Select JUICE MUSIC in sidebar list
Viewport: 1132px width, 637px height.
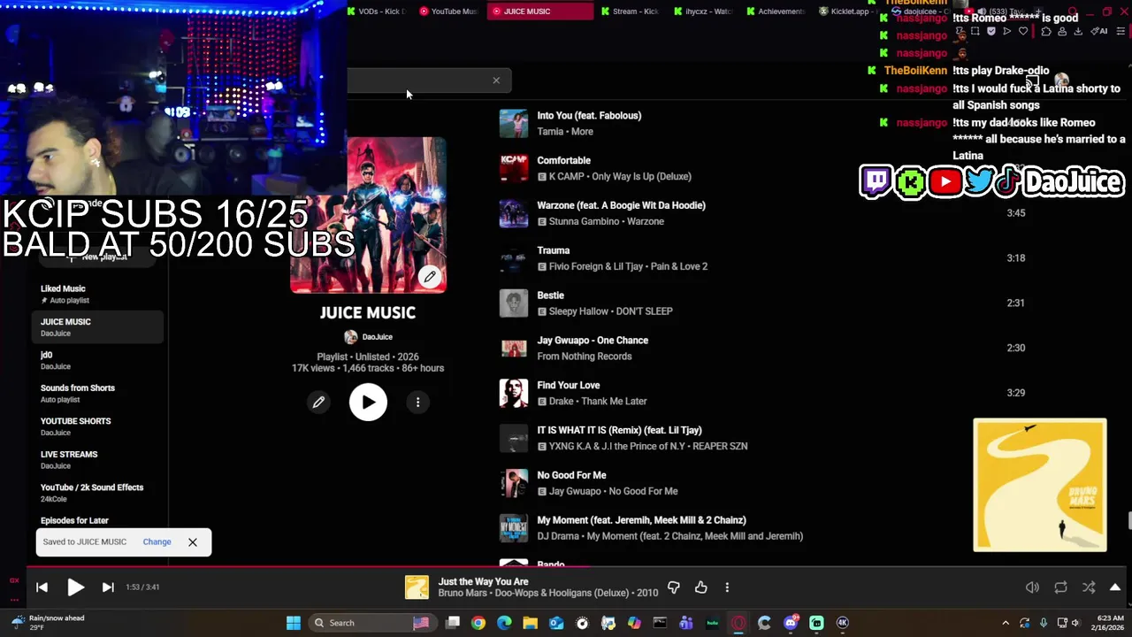(x=97, y=326)
